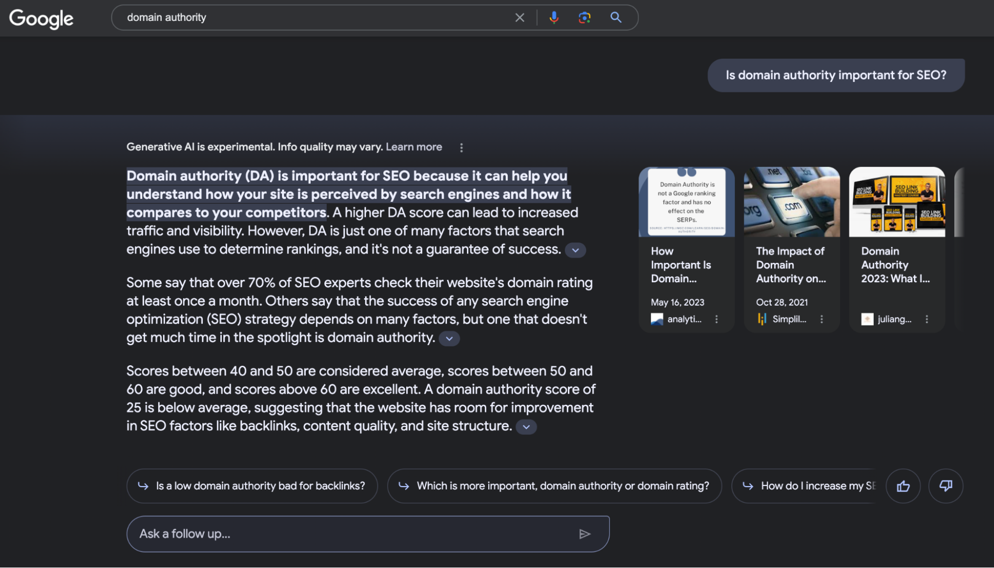Expand the first paragraph's source chevron
The image size is (994, 568).
pos(575,250)
